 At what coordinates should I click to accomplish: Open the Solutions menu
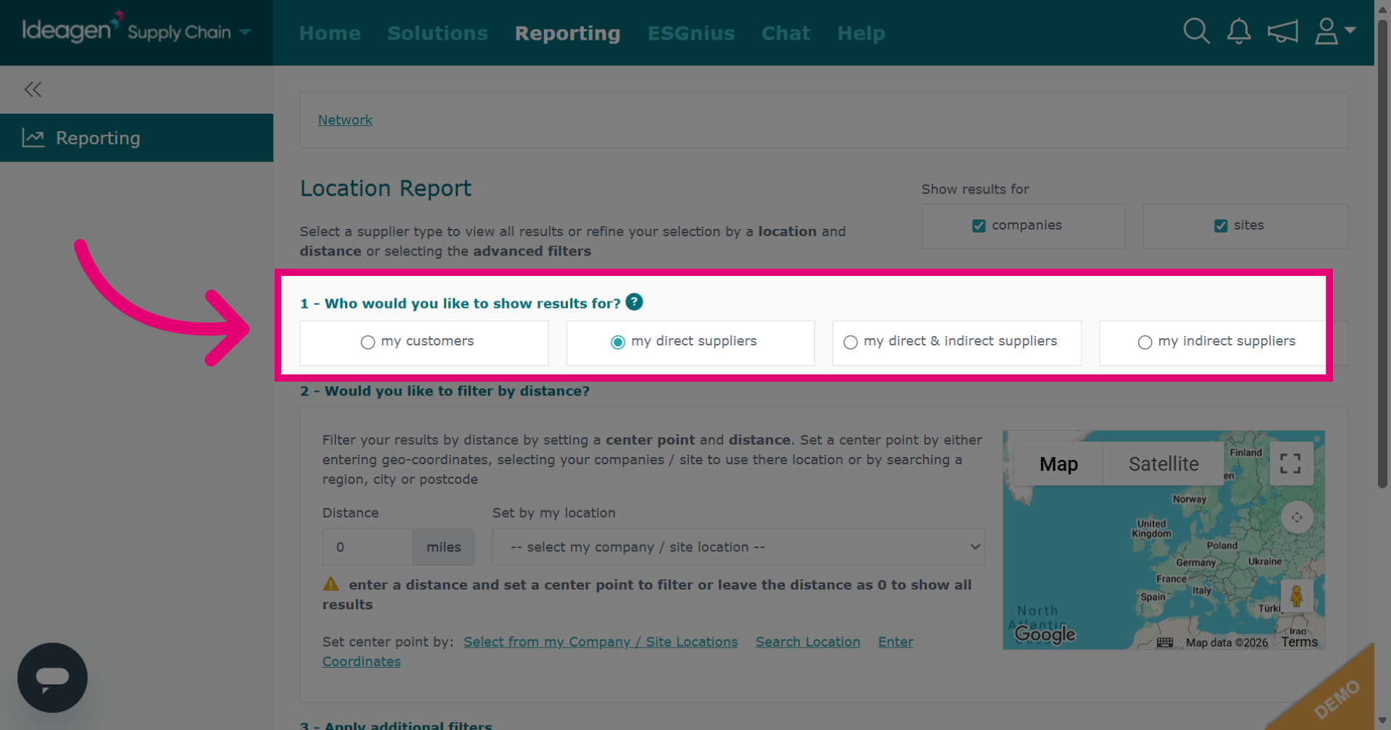point(438,33)
